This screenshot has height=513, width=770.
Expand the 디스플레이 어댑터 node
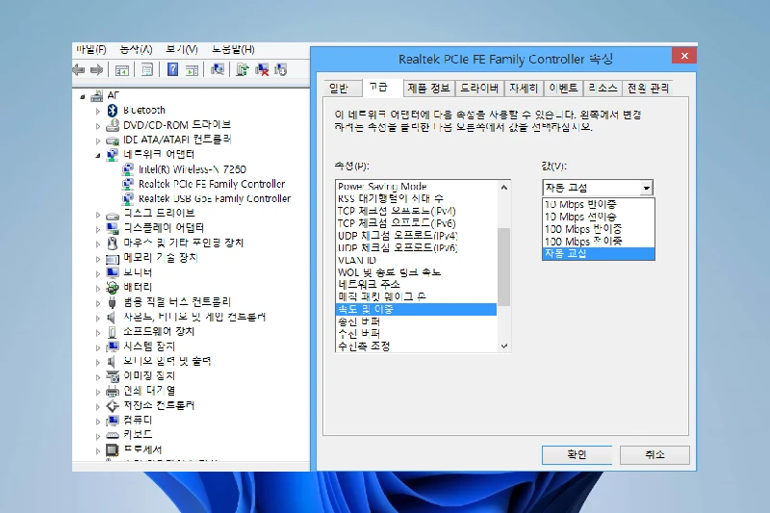(x=98, y=229)
